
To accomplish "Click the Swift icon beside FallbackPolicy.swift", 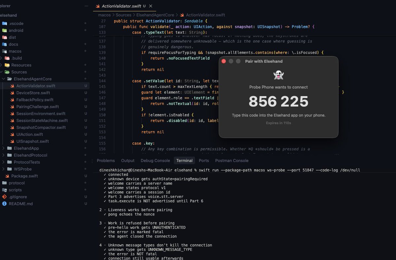I will 13,100.
